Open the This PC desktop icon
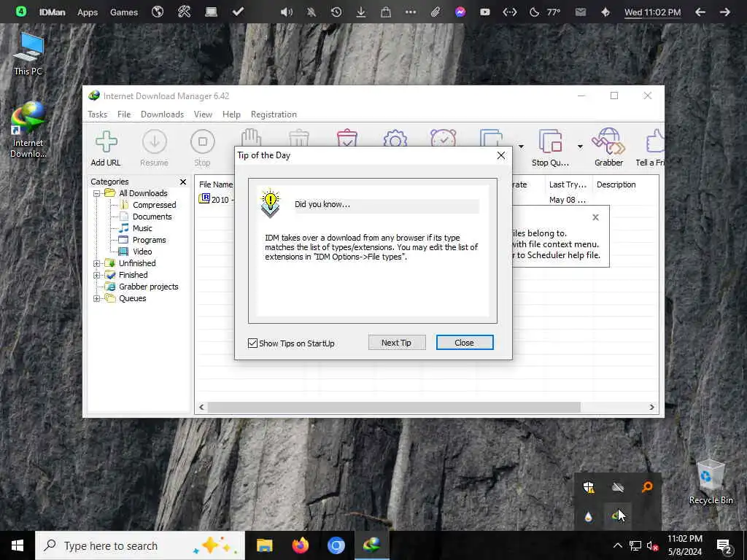Viewport: 747px width, 560px height. pos(28,53)
